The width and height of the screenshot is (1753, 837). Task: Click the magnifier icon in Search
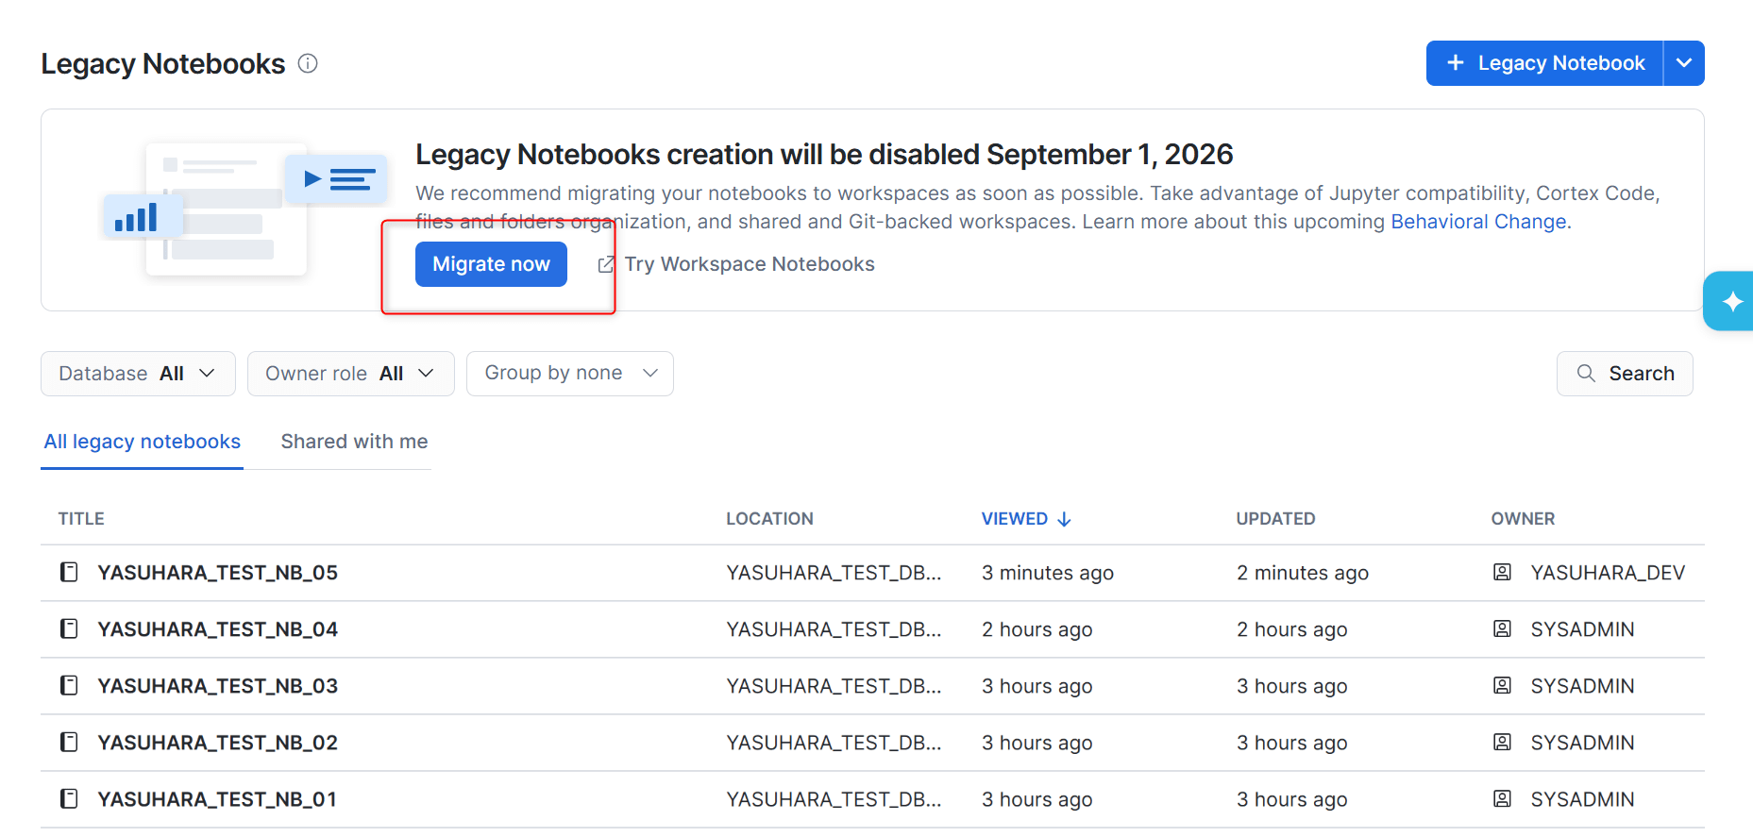tap(1586, 374)
